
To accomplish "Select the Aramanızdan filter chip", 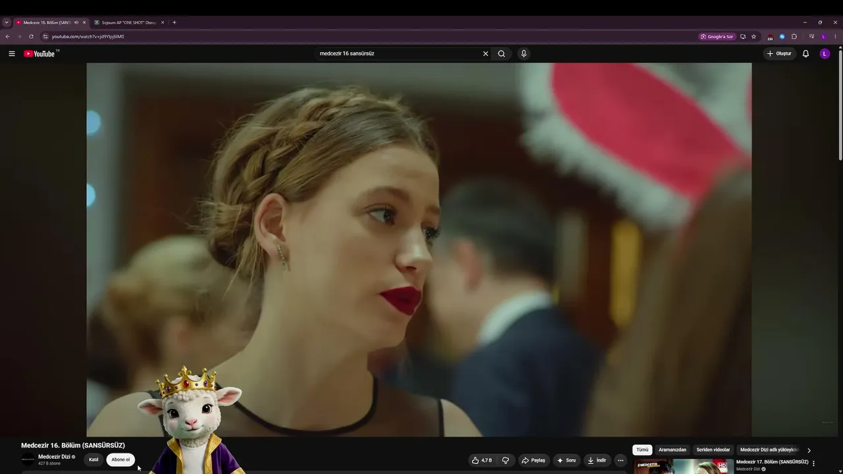I will tap(672, 450).
